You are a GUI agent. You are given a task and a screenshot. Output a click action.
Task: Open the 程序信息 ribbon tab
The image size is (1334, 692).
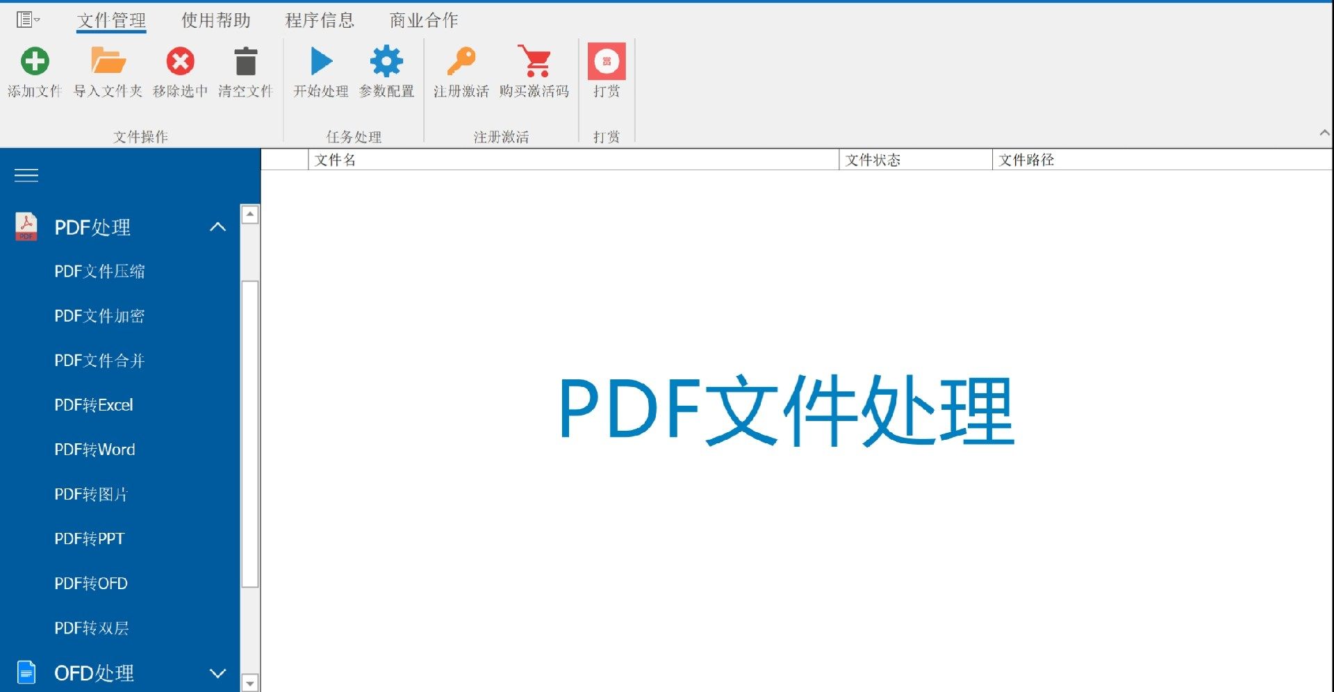click(320, 20)
